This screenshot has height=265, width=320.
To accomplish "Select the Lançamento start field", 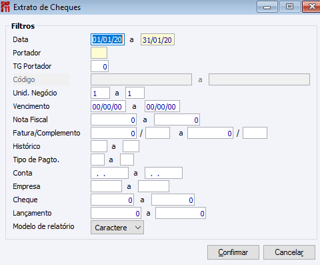I will pos(115,213).
